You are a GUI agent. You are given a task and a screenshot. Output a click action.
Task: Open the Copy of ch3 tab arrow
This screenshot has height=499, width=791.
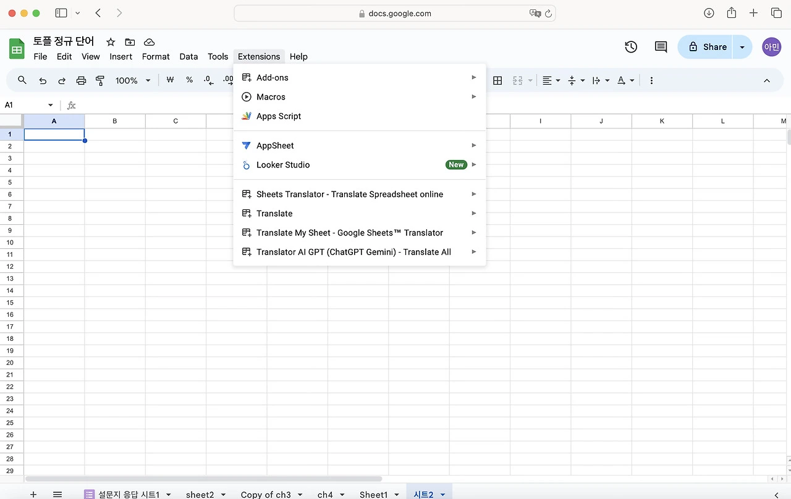(300, 495)
